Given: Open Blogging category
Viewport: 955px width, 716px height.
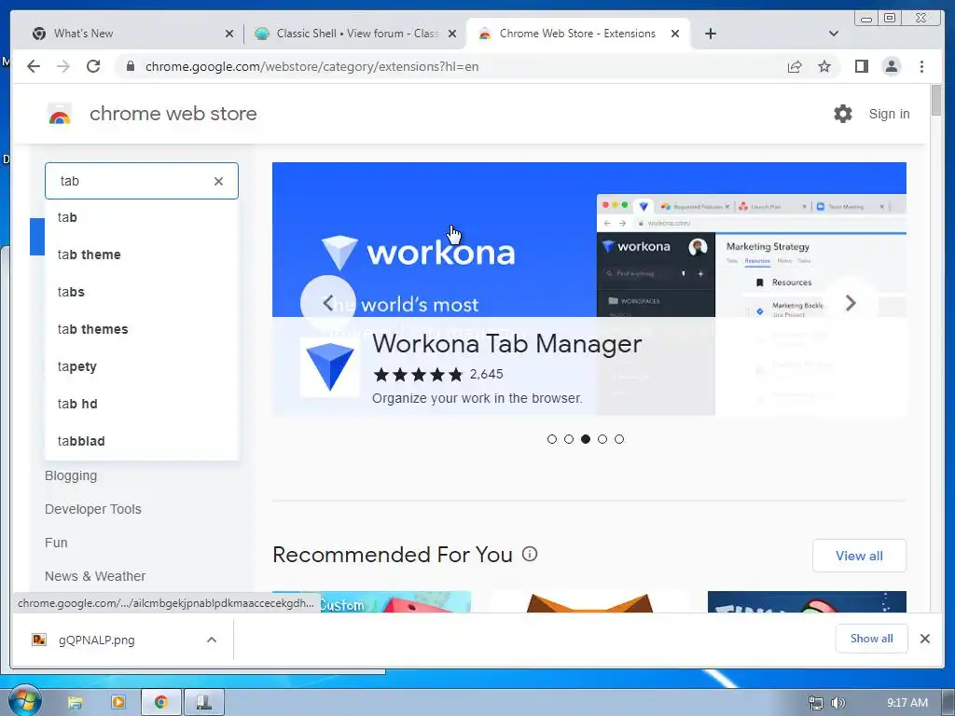Looking at the screenshot, I should (x=71, y=475).
